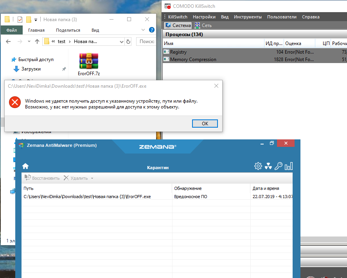The height and width of the screenshot is (278, 347).
Task: Select Загрузки in Explorer navigation pane
Action: [x=31, y=69]
